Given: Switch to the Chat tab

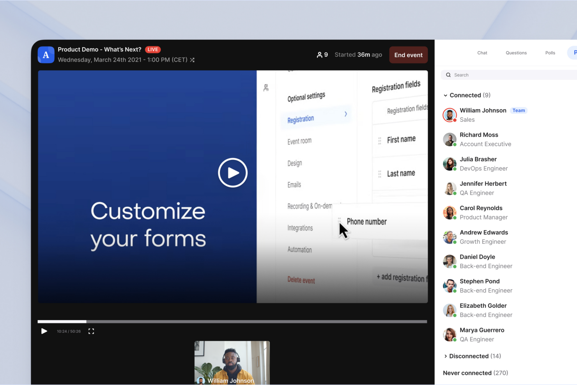Looking at the screenshot, I should click(482, 53).
